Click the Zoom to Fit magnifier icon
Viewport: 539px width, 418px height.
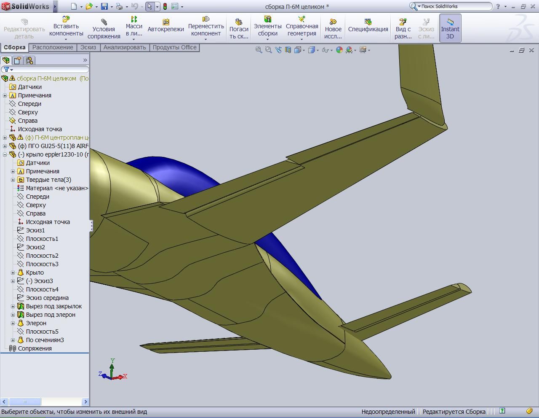click(x=259, y=50)
